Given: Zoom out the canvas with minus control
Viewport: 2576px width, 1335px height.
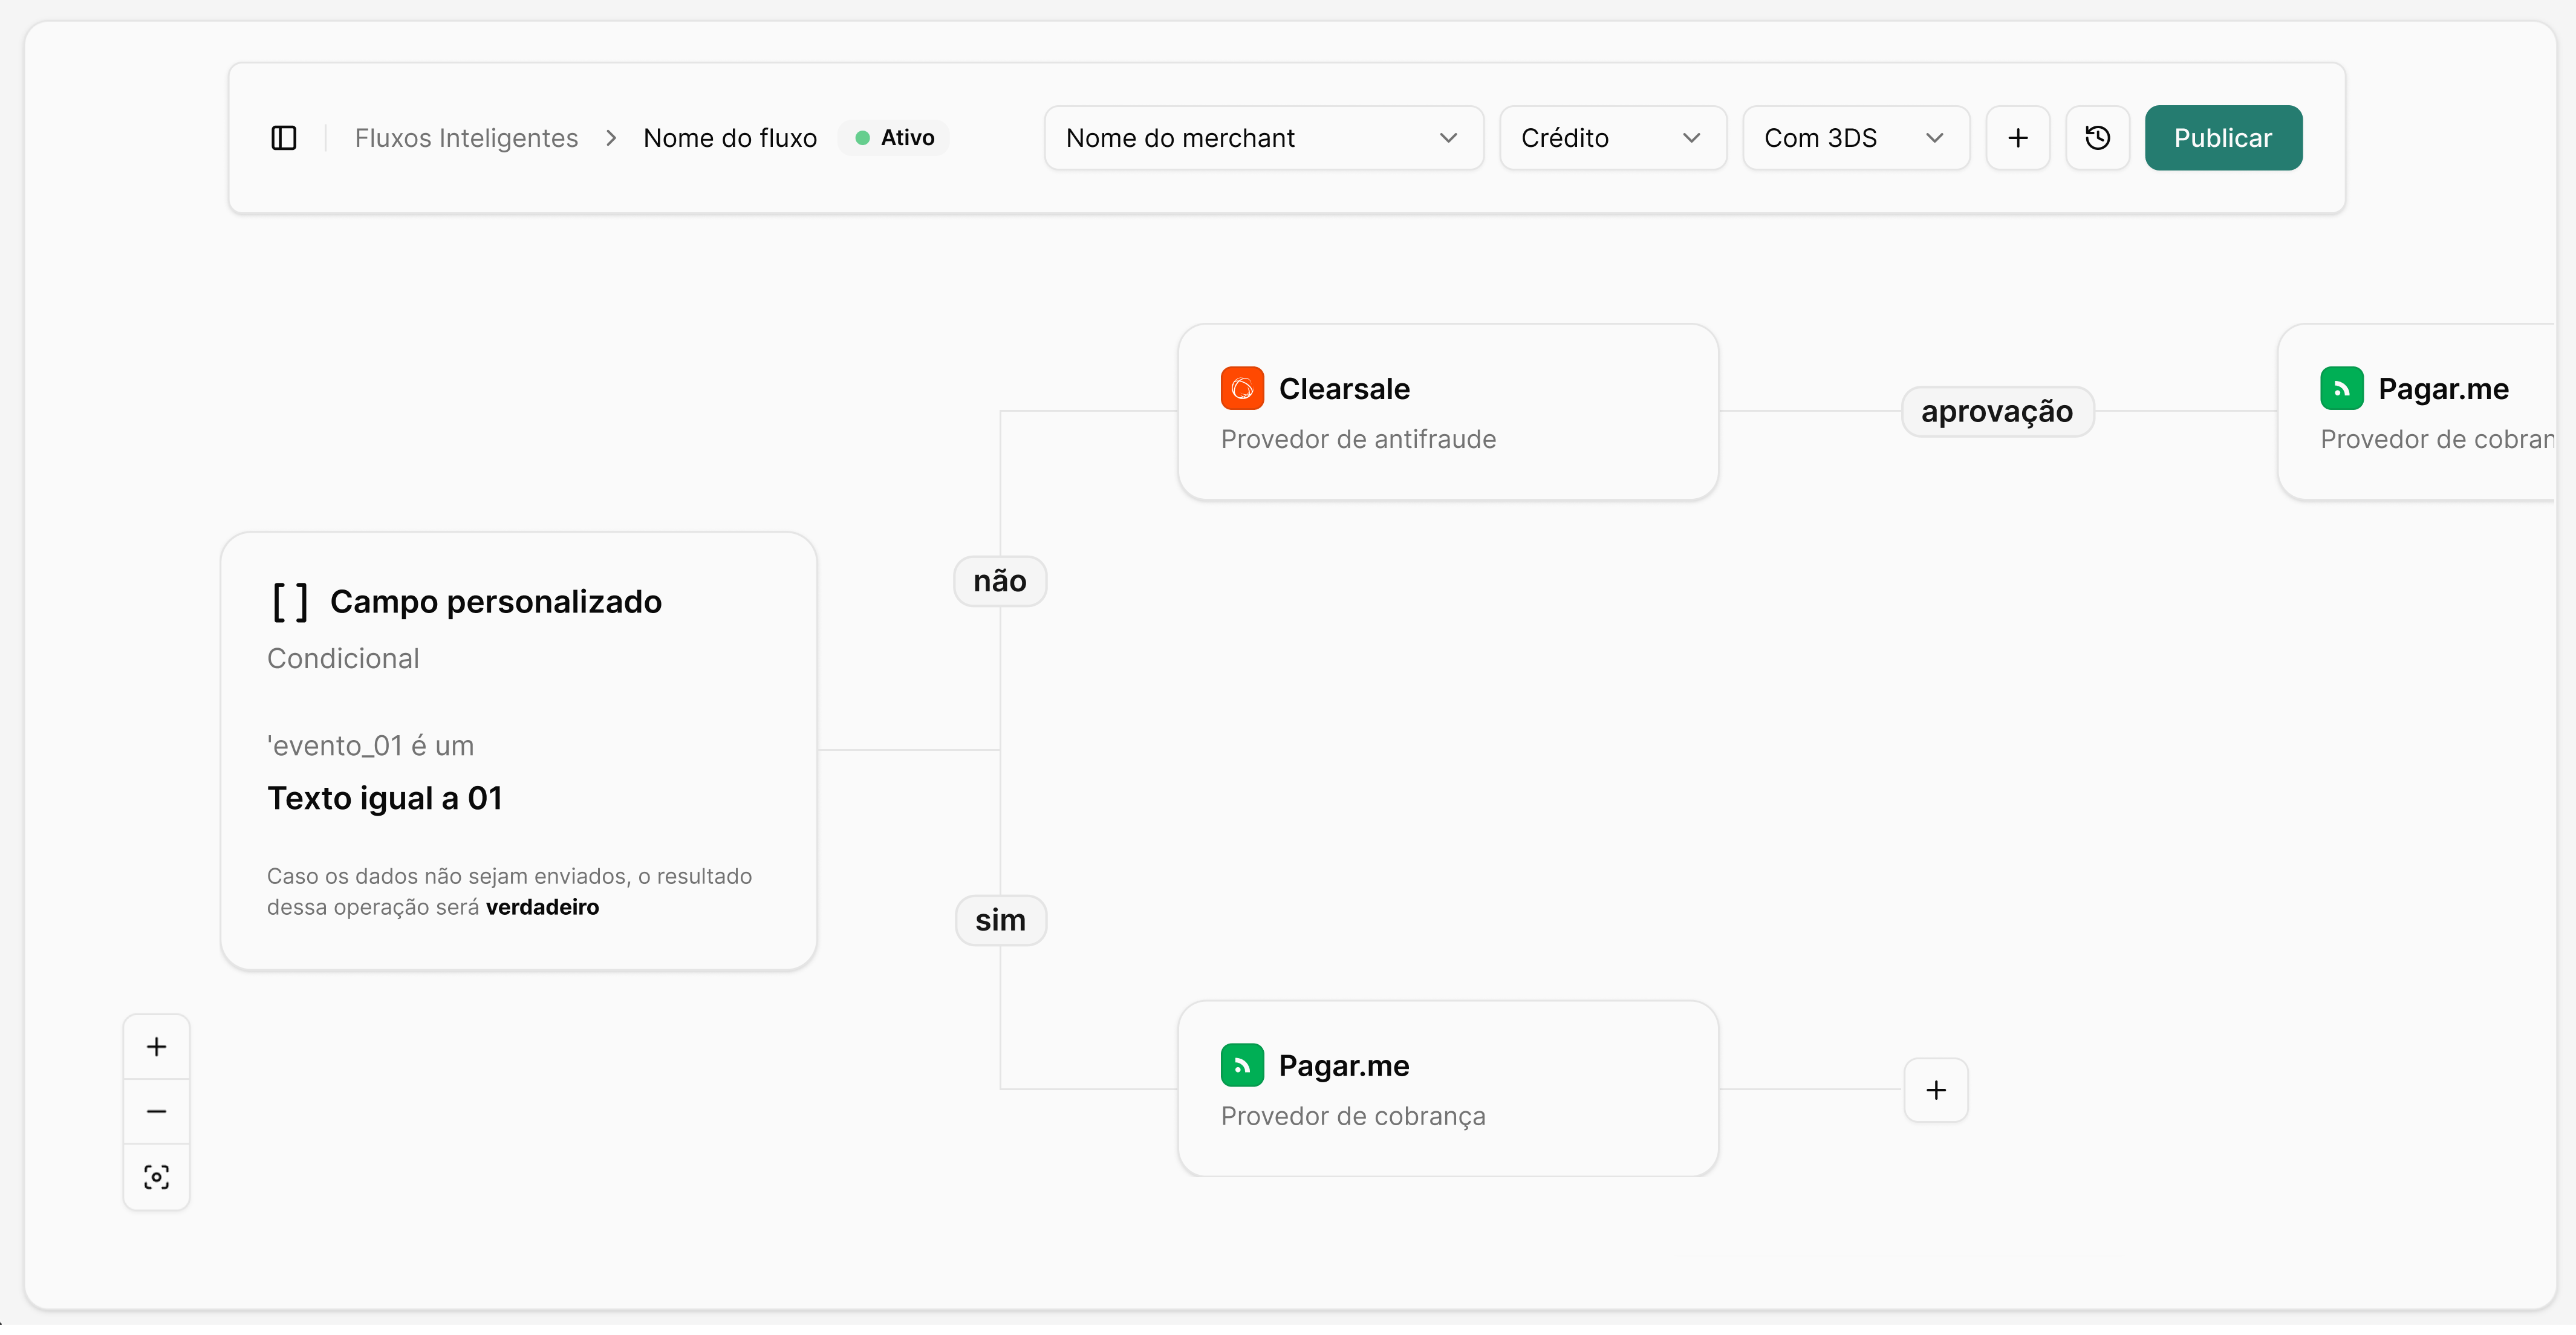Looking at the screenshot, I should pos(157,1112).
